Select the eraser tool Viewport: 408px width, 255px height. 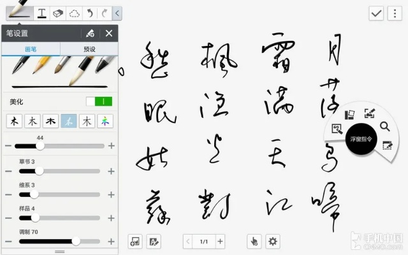(x=58, y=13)
